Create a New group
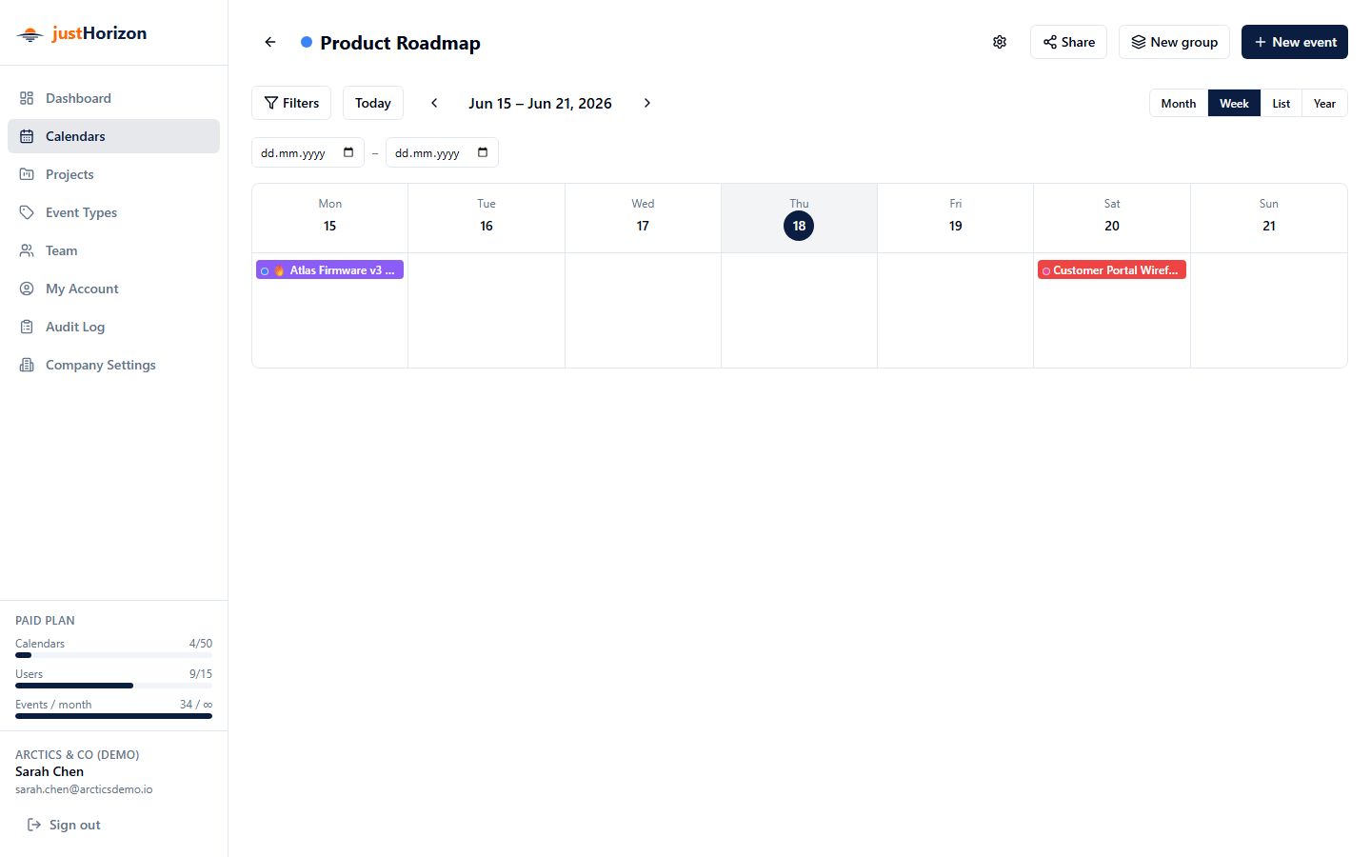Viewport: 1371px width, 857px height. [1174, 42]
